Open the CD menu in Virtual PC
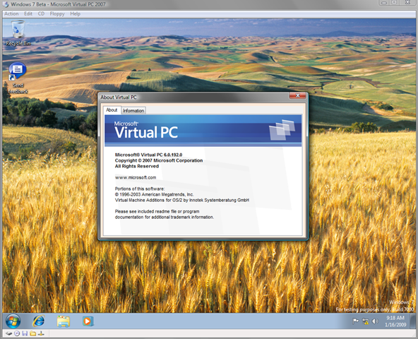The height and width of the screenshot is (339, 418). coord(41,14)
